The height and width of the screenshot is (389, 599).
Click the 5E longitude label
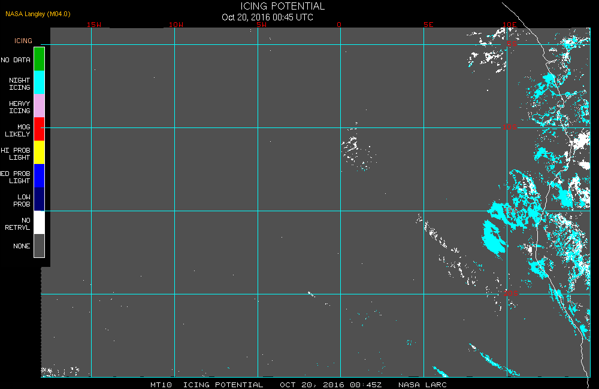pyautogui.click(x=429, y=25)
